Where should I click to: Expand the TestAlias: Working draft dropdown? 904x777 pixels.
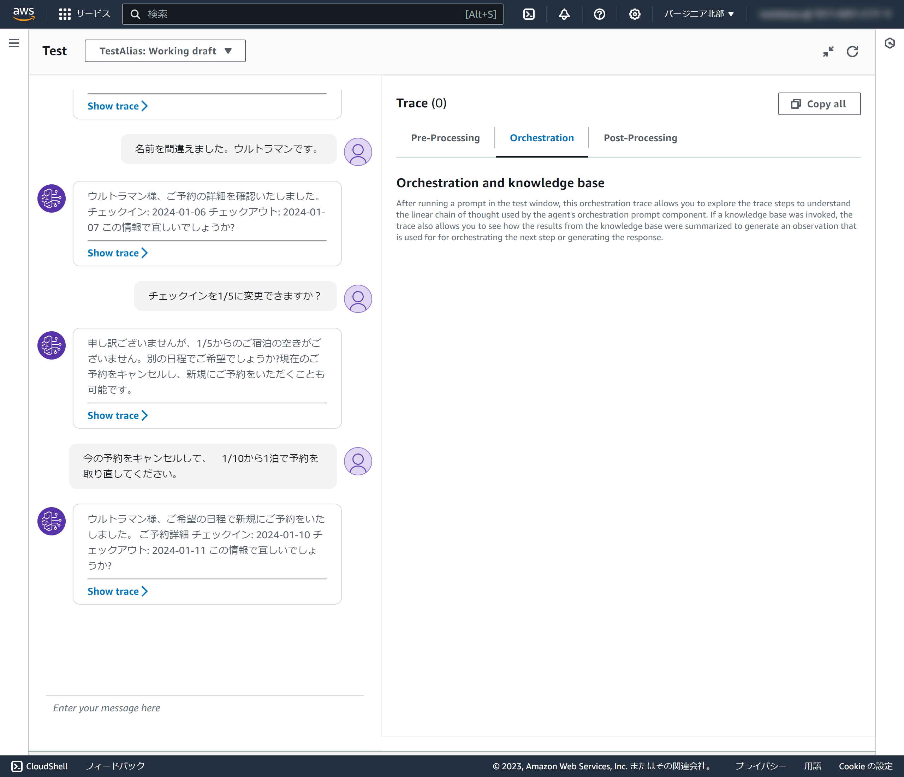click(165, 51)
